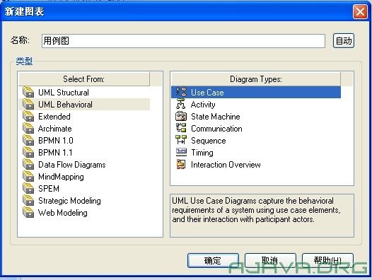Select the Use Case diagram type text
This screenshot has width=372, height=280.
(207, 93)
